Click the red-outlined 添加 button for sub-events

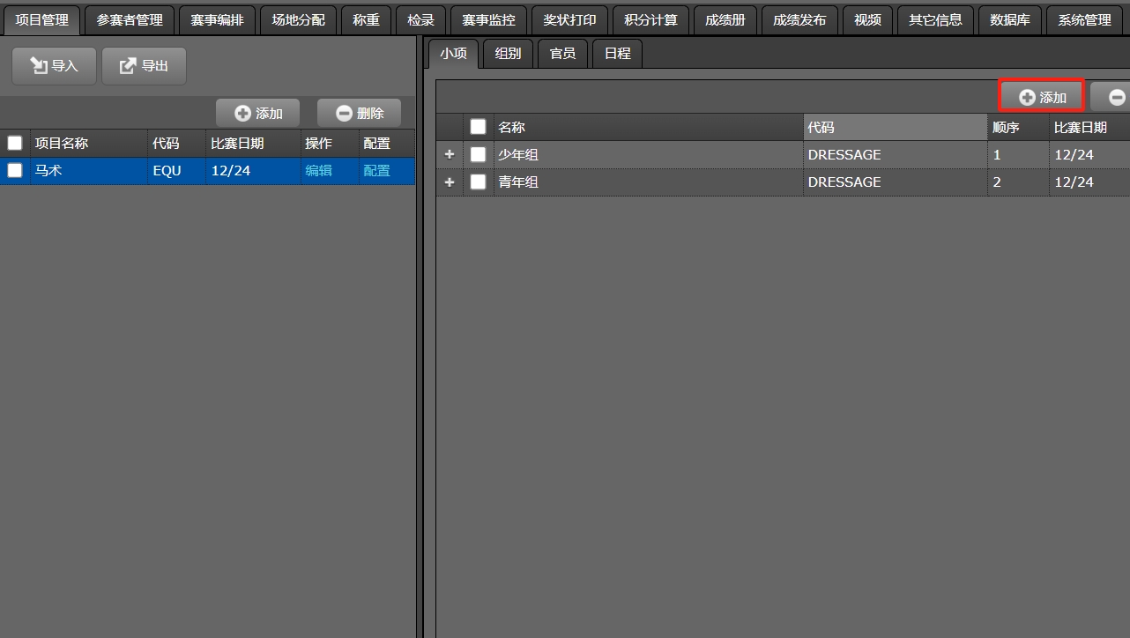(x=1042, y=97)
